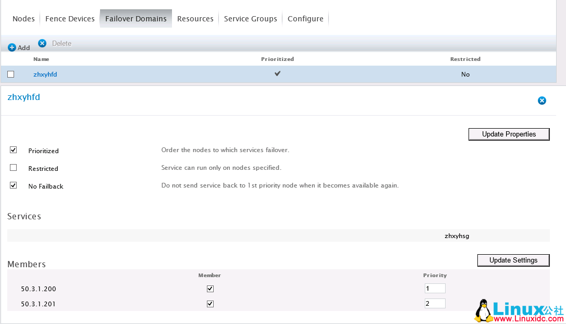Switch to Fence Devices tab

pyautogui.click(x=70, y=19)
